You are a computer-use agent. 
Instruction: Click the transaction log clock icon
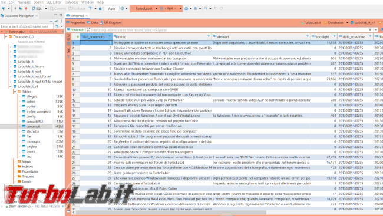pyautogui.click(x=122, y=9)
